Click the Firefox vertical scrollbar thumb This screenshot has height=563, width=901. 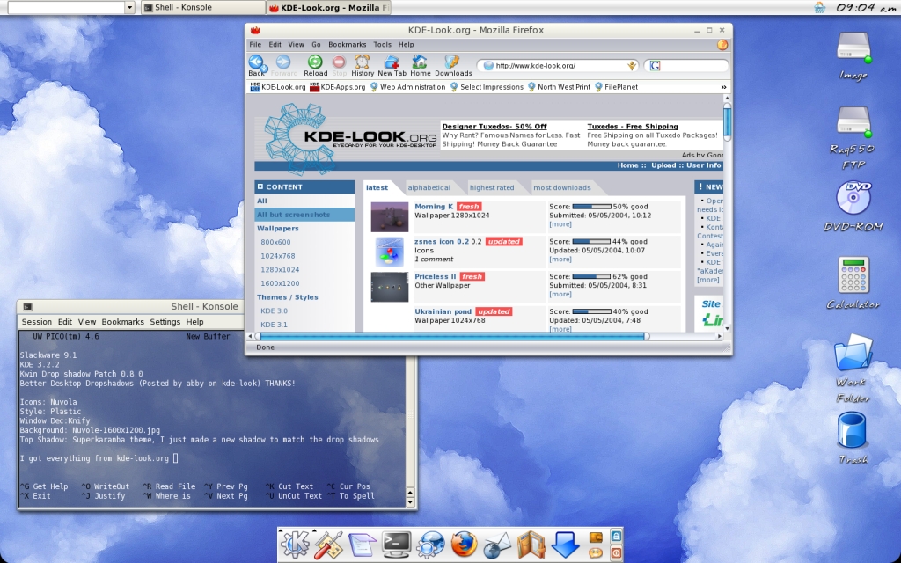coord(727,121)
